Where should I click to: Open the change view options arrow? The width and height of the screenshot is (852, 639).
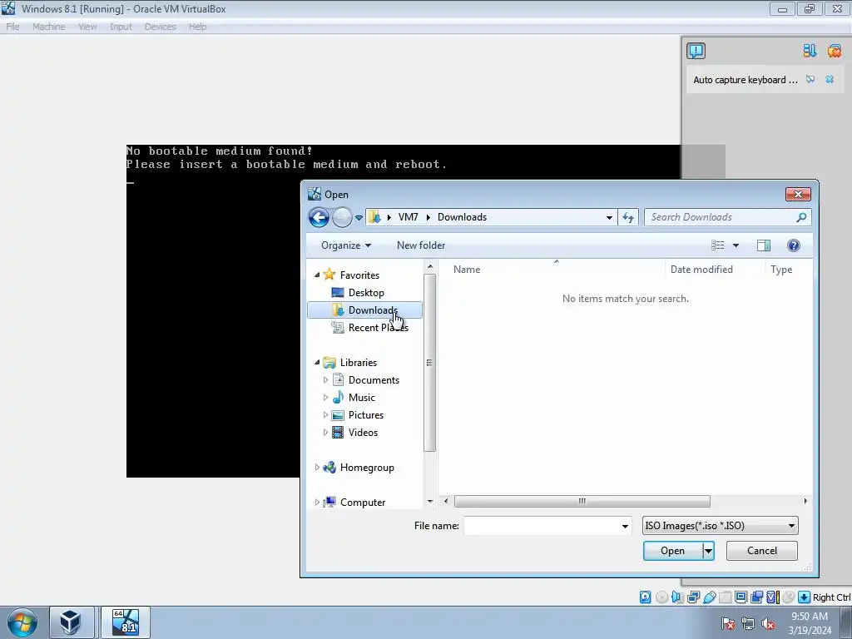(x=736, y=245)
